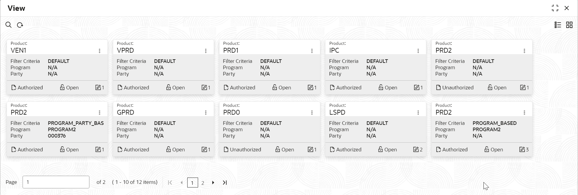Click the modification count icon on LSPD card
Viewport: 578px width, 195px height.
coord(416,150)
